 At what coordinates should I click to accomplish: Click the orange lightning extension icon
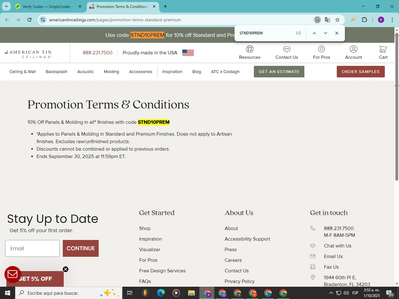353,20
